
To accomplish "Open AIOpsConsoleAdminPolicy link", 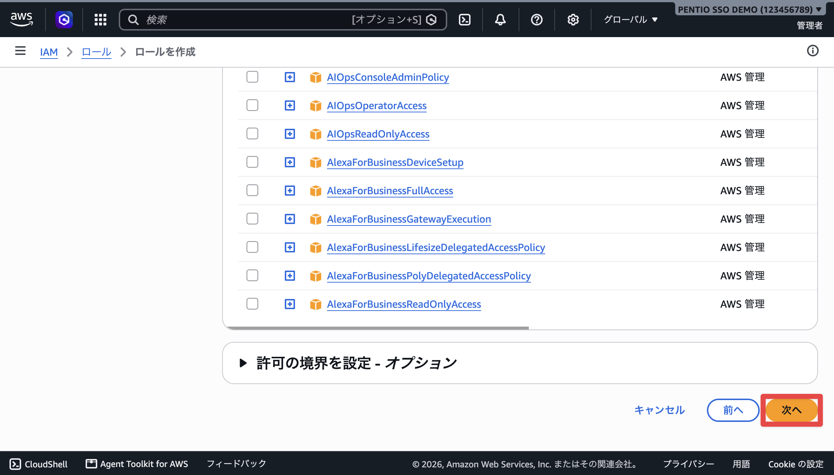I will (388, 77).
